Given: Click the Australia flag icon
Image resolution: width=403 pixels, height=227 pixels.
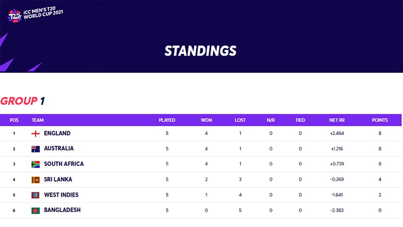Looking at the screenshot, I should click(36, 149).
